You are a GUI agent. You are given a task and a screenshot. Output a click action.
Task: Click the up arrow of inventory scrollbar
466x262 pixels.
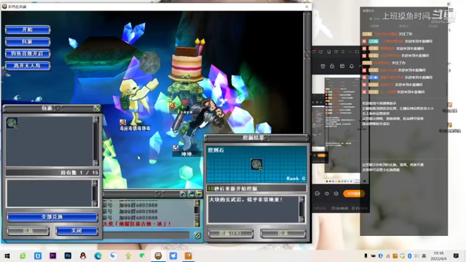pos(96,119)
